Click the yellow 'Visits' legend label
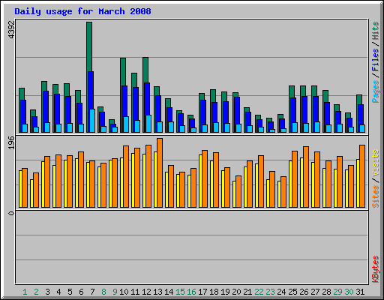The width and height of the screenshot is (384, 300). coord(375,163)
